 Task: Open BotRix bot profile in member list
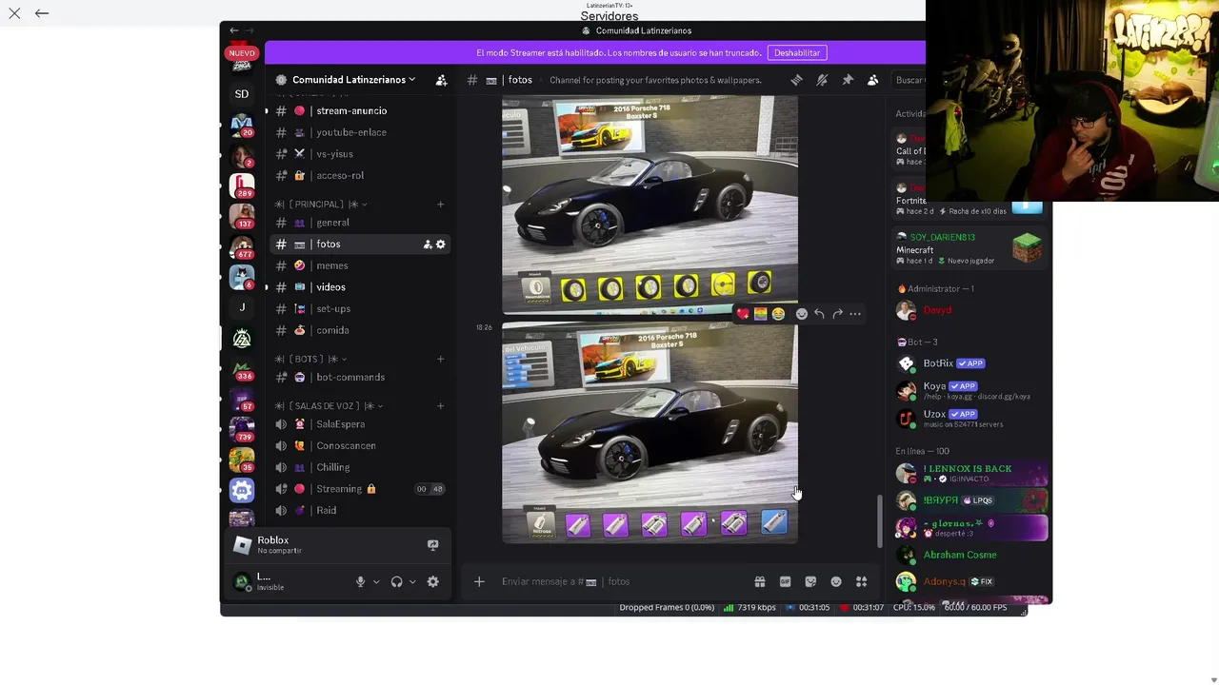971,363
